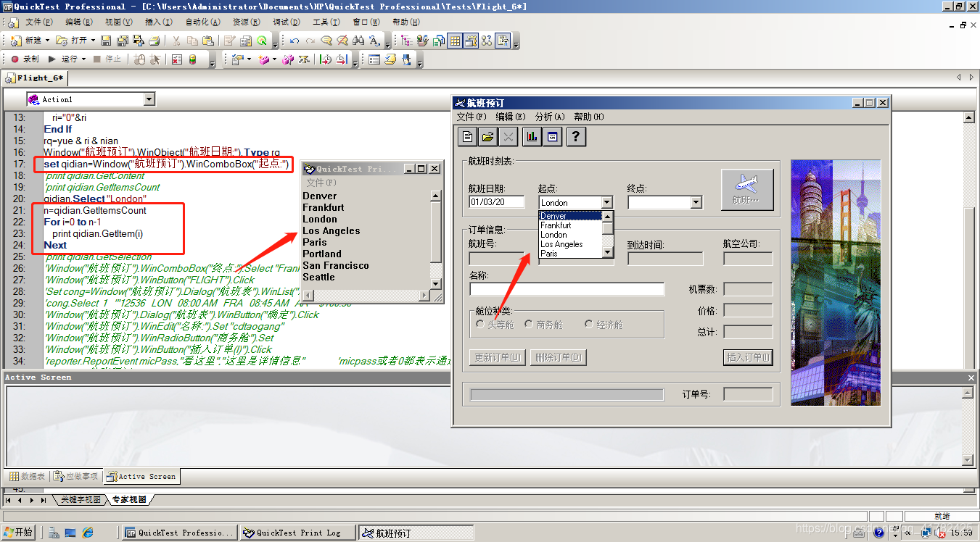Select Denver in the departure dropdown list
Screen dimensions: 980x542
click(x=570, y=216)
